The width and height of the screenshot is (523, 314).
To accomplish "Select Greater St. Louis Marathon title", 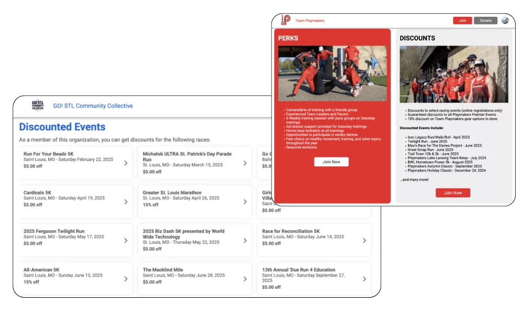I will (x=172, y=193).
